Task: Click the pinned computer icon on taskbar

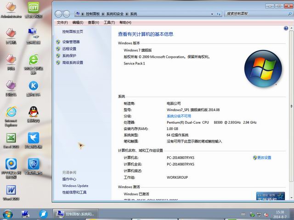Action: pyautogui.click(x=25, y=214)
